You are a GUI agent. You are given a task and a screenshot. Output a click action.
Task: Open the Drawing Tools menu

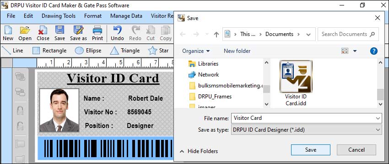pos(59,16)
